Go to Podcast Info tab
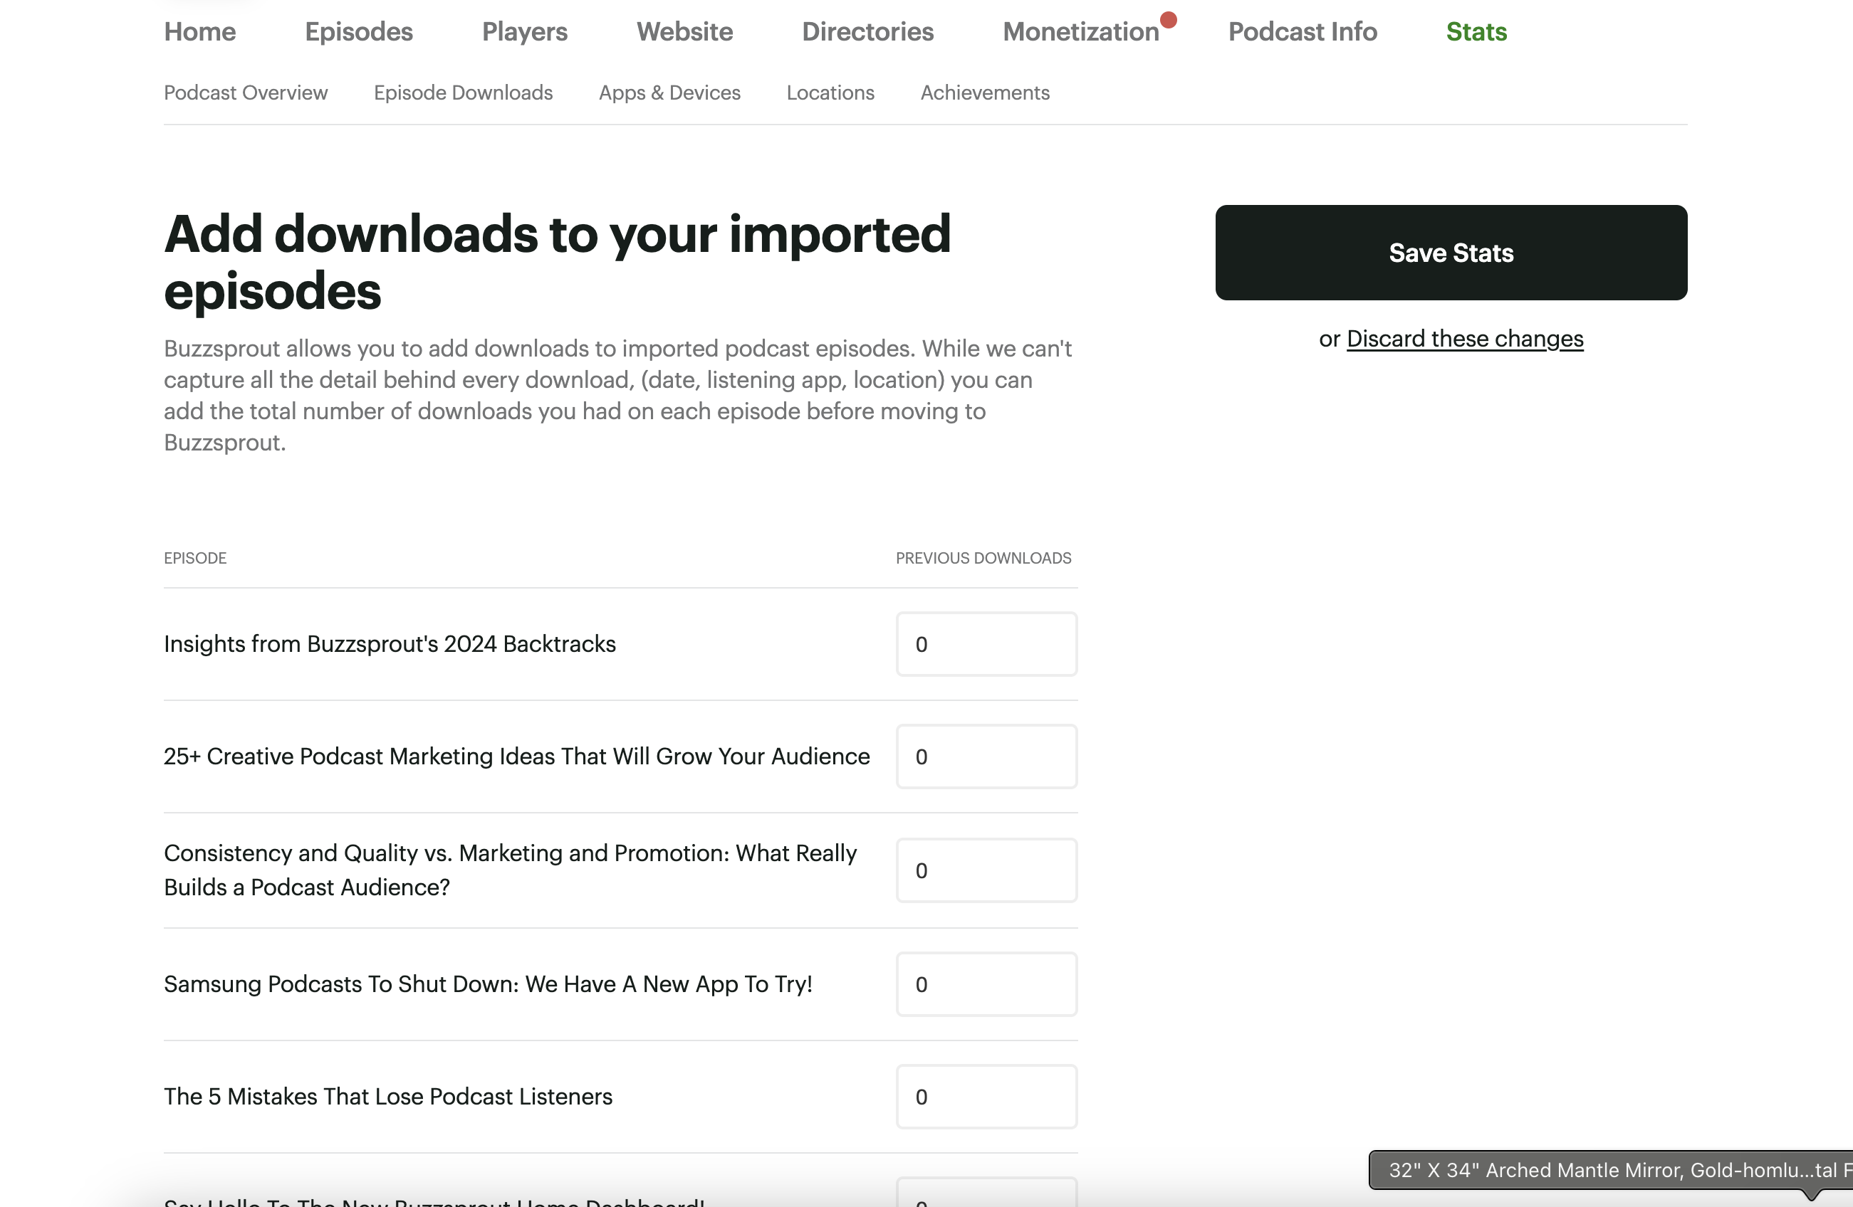This screenshot has width=1853, height=1207. tap(1302, 31)
